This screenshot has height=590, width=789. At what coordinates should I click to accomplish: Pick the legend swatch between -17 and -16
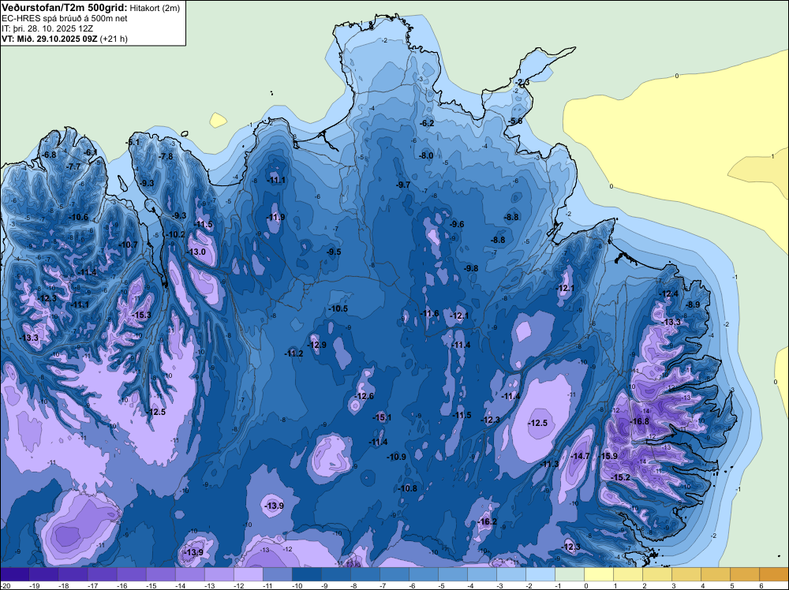coord(102,574)
